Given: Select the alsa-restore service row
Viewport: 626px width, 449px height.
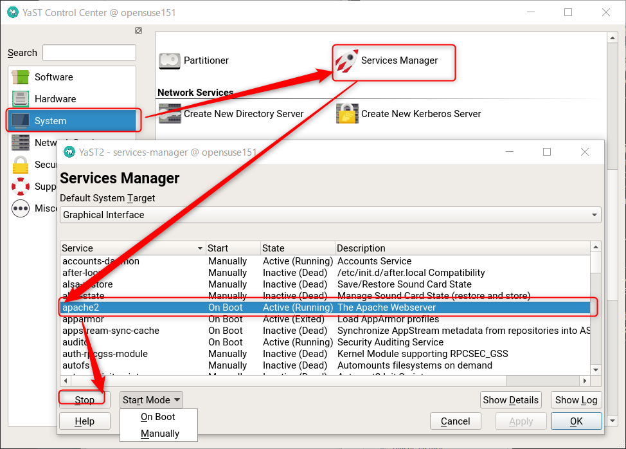Looking at the screenshot, I should pyautogui.click(x=325, y=284).
